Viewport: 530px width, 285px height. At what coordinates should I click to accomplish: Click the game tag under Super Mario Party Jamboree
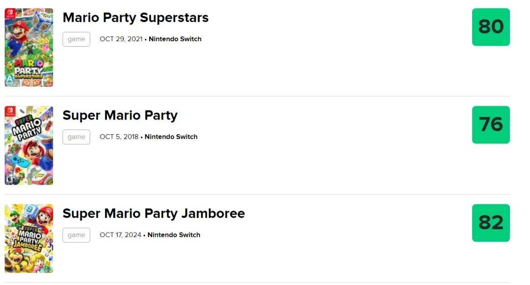point(76,235)
